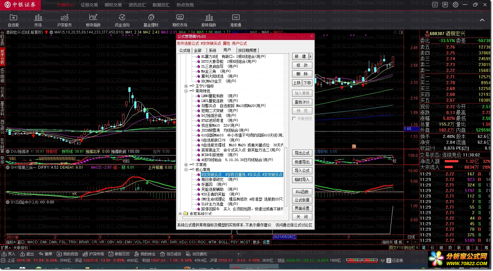
Task: Click the 上移 button
Action: pyautogui.click(x=297, y=83)
